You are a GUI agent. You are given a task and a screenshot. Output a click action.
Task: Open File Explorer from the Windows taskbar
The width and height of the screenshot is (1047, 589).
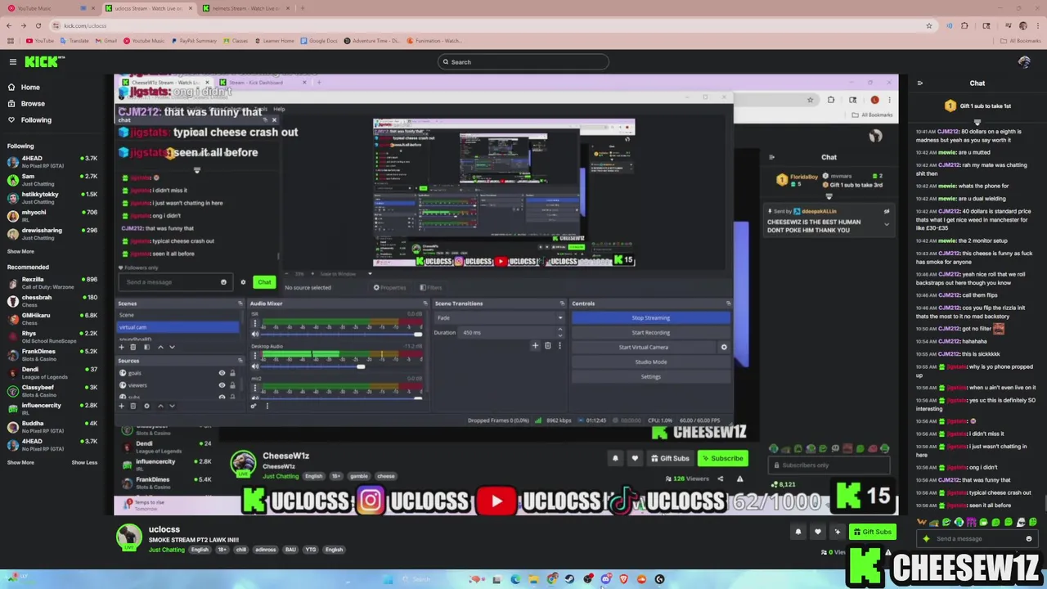tap(533, 579)
